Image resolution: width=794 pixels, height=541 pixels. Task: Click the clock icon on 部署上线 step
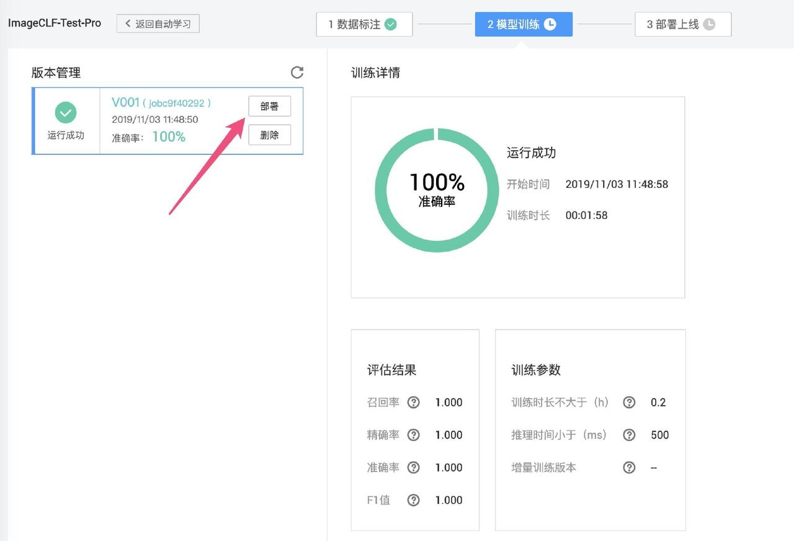tap(708, 24)
